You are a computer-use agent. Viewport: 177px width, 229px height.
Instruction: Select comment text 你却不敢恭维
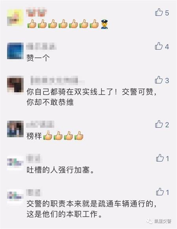[x=50, y=102]
